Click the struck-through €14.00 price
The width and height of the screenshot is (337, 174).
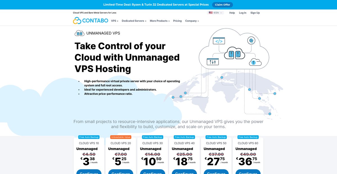point(152,154)
